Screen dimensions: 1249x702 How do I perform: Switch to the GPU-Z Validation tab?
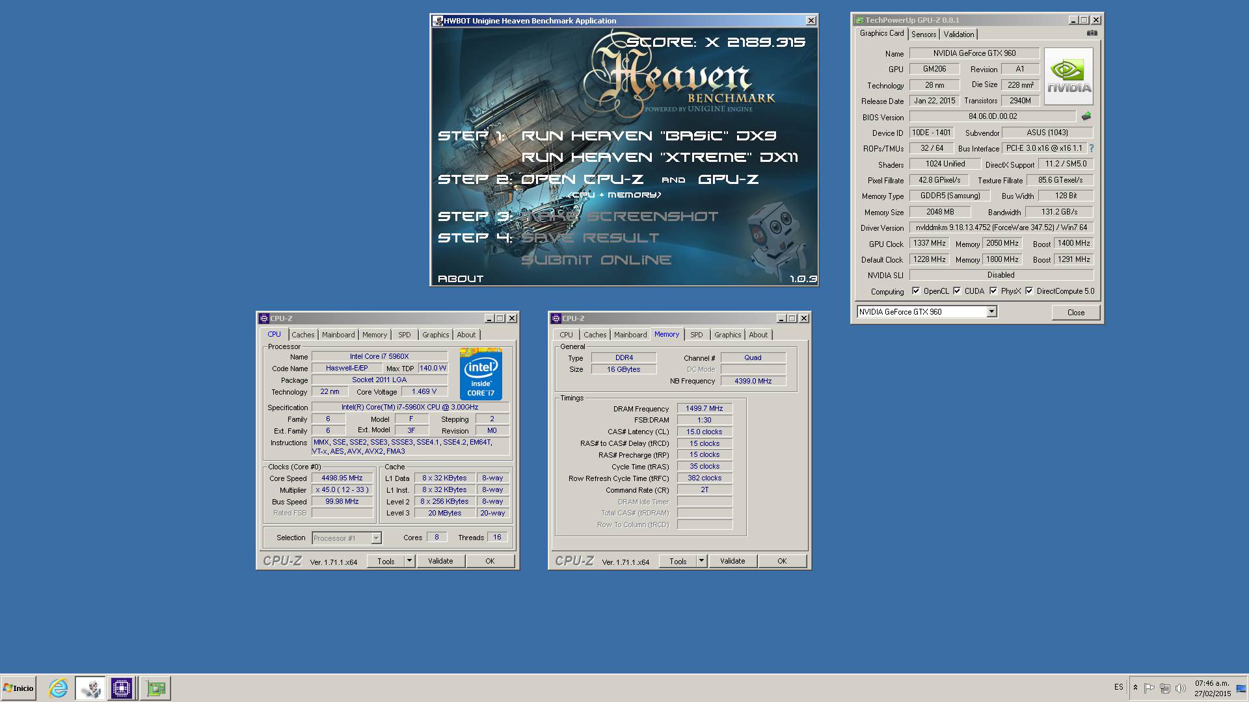(x=959, y=34)
